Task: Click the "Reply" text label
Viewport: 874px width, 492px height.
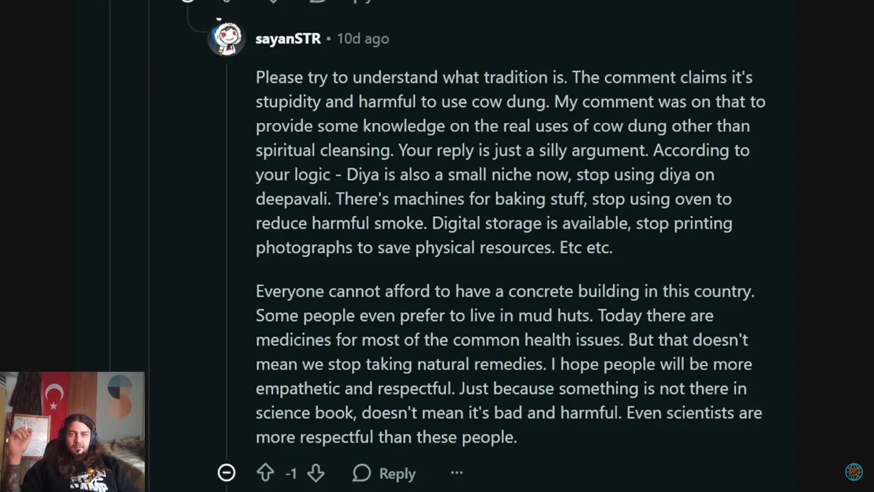Action: click(397, 474)
